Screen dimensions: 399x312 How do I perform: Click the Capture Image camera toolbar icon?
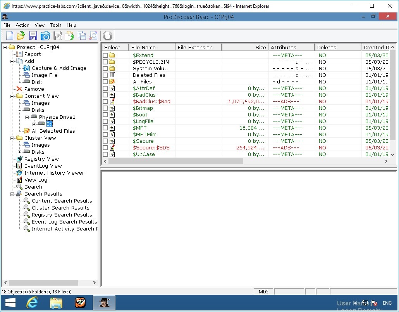[x=45, y=36]
